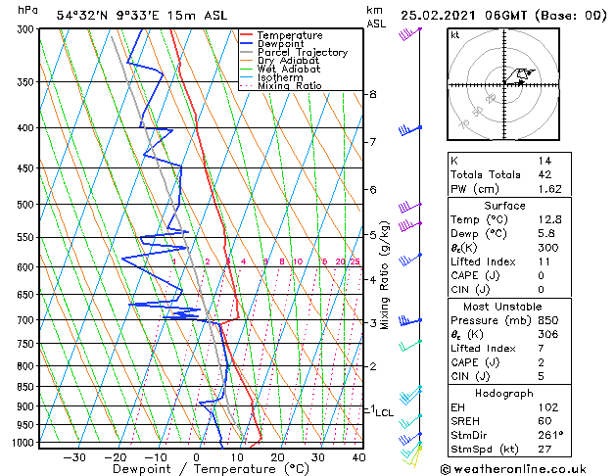Click the 'hPa' pressure axis unit label
616x476 pixels.
(27, 11)
